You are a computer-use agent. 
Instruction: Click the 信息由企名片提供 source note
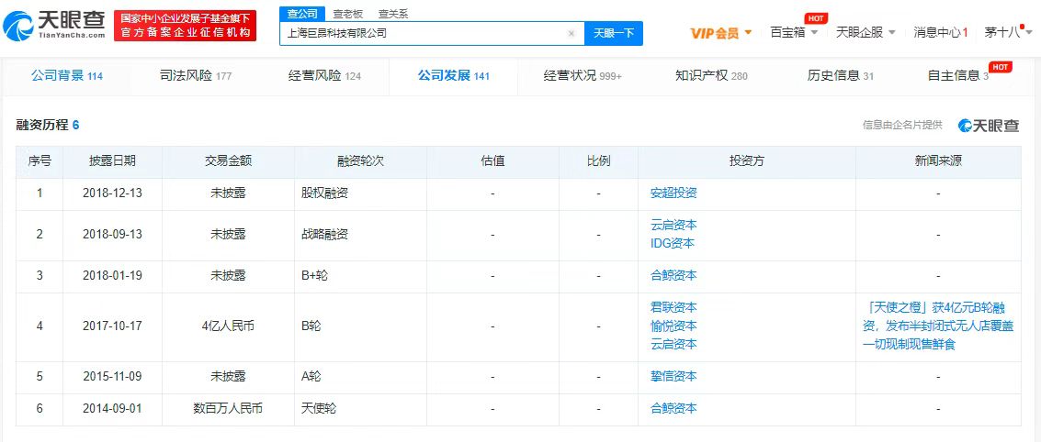click(902, 125)
